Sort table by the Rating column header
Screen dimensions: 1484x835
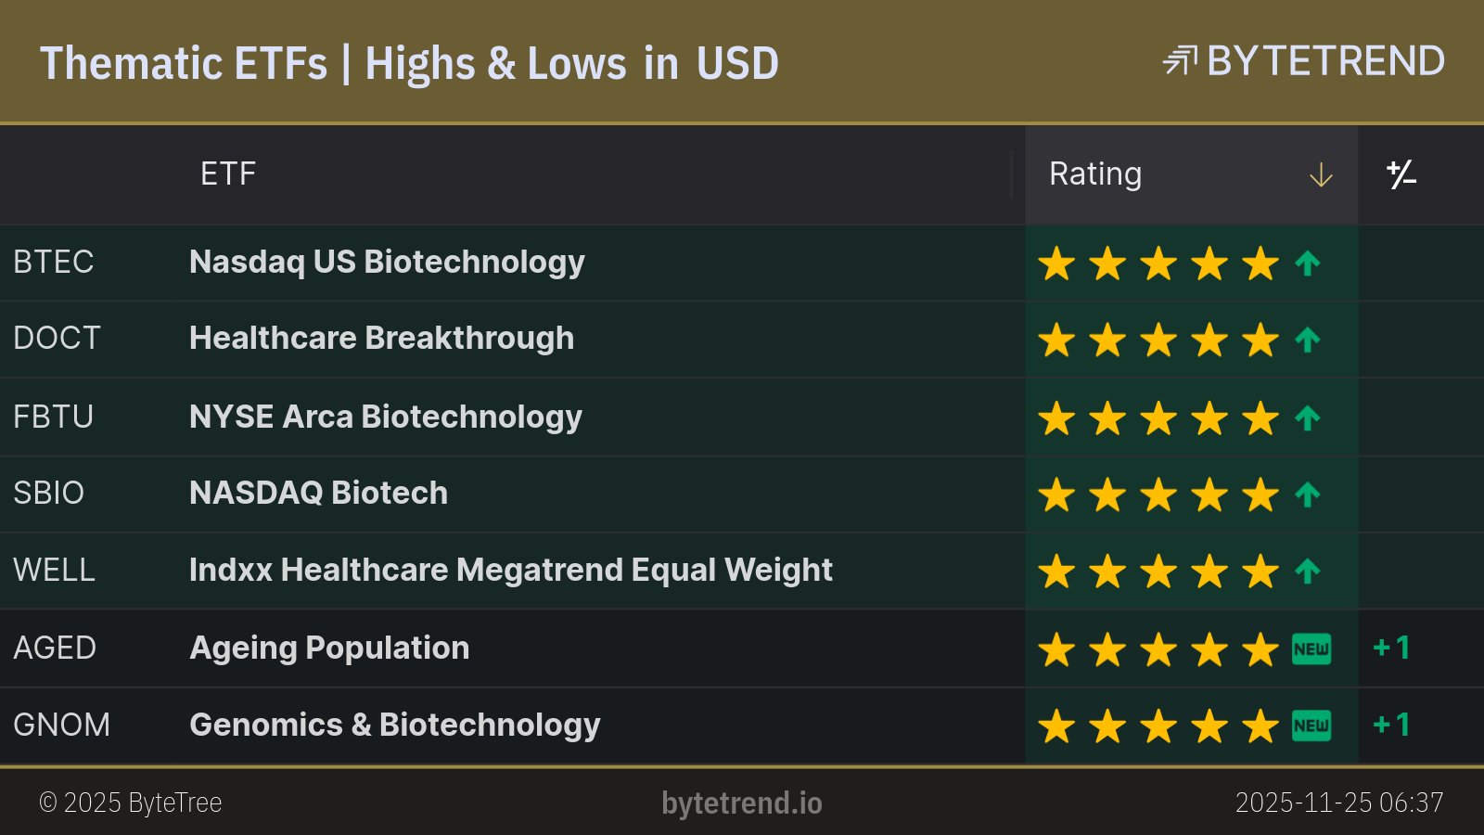[x=1095, y=174]
